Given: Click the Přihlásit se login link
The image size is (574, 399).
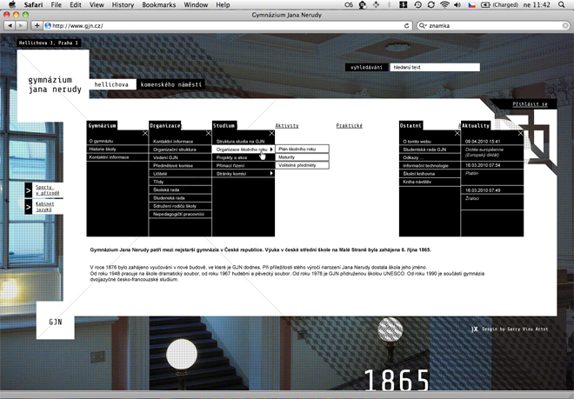Looking at the screenshot, I should 530,104.
